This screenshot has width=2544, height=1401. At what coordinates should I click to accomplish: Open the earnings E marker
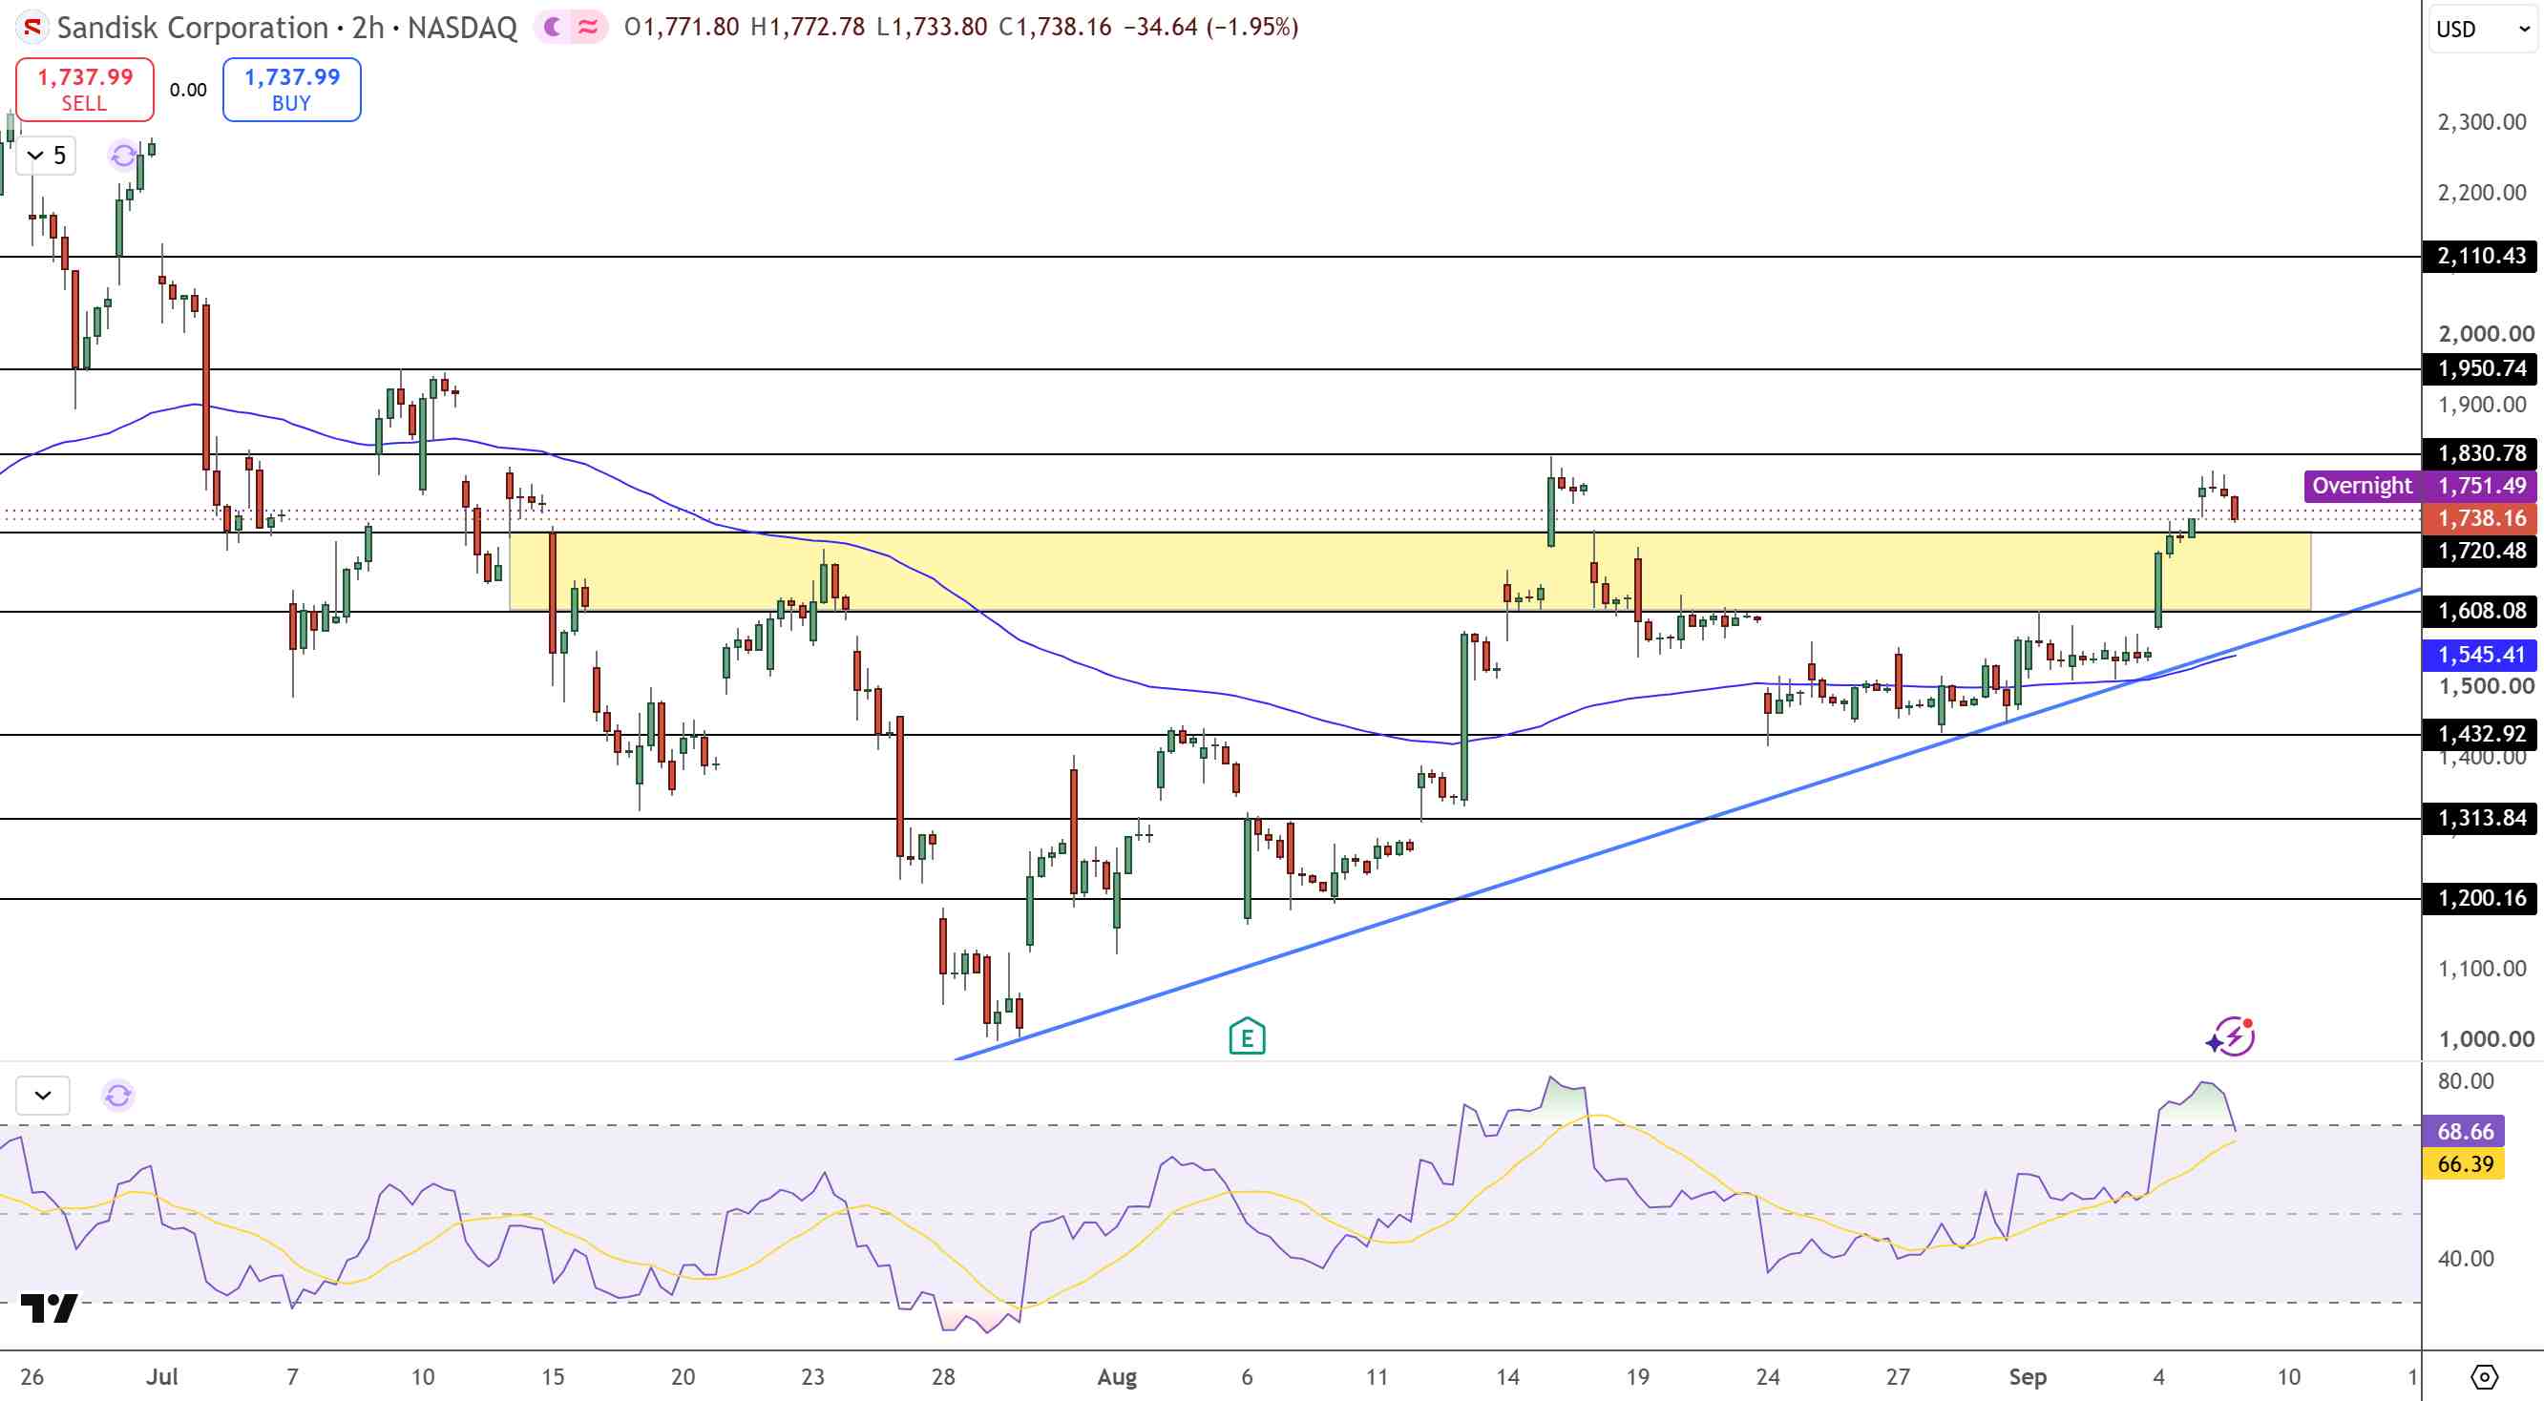pyautogui.click(x=1248, y=1036)
